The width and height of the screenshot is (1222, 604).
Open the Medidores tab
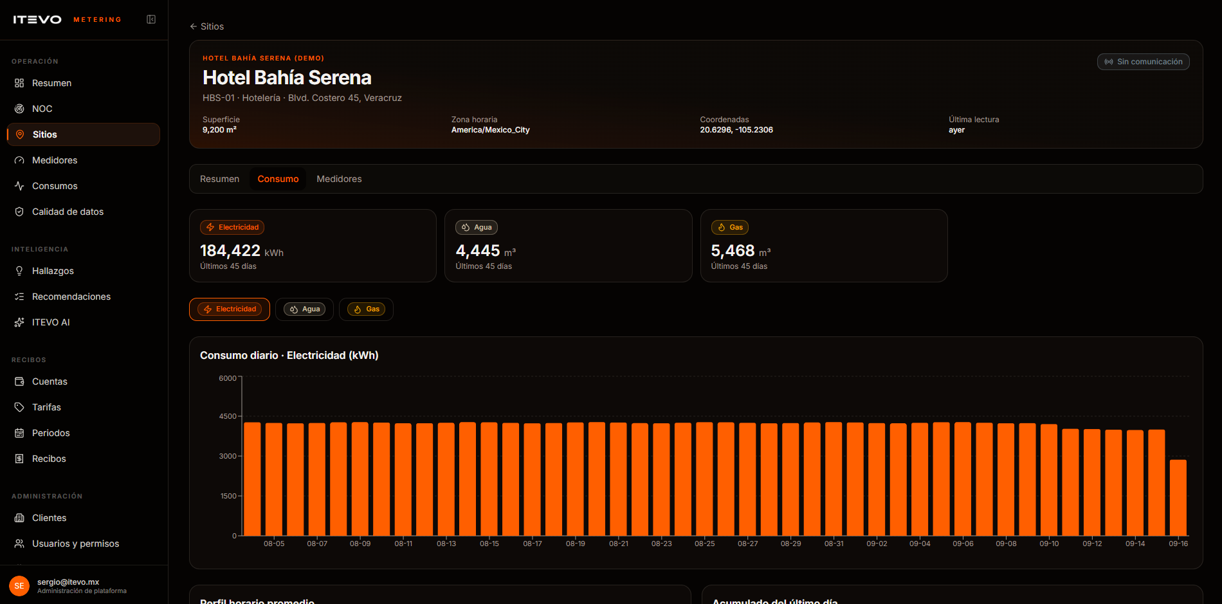point(339,179)
